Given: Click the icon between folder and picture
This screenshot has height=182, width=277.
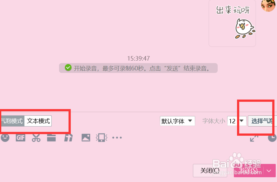Looking at the screenshot, I should point(68,138).
